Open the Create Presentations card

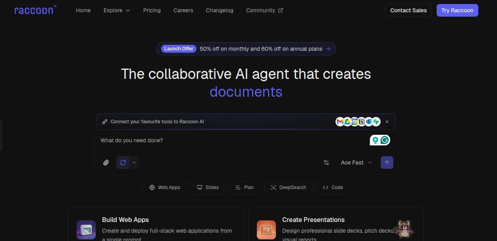[x=336, y=224]
